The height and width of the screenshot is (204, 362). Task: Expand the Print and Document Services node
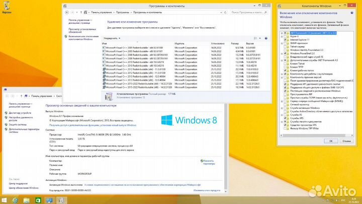click(282, 122)
